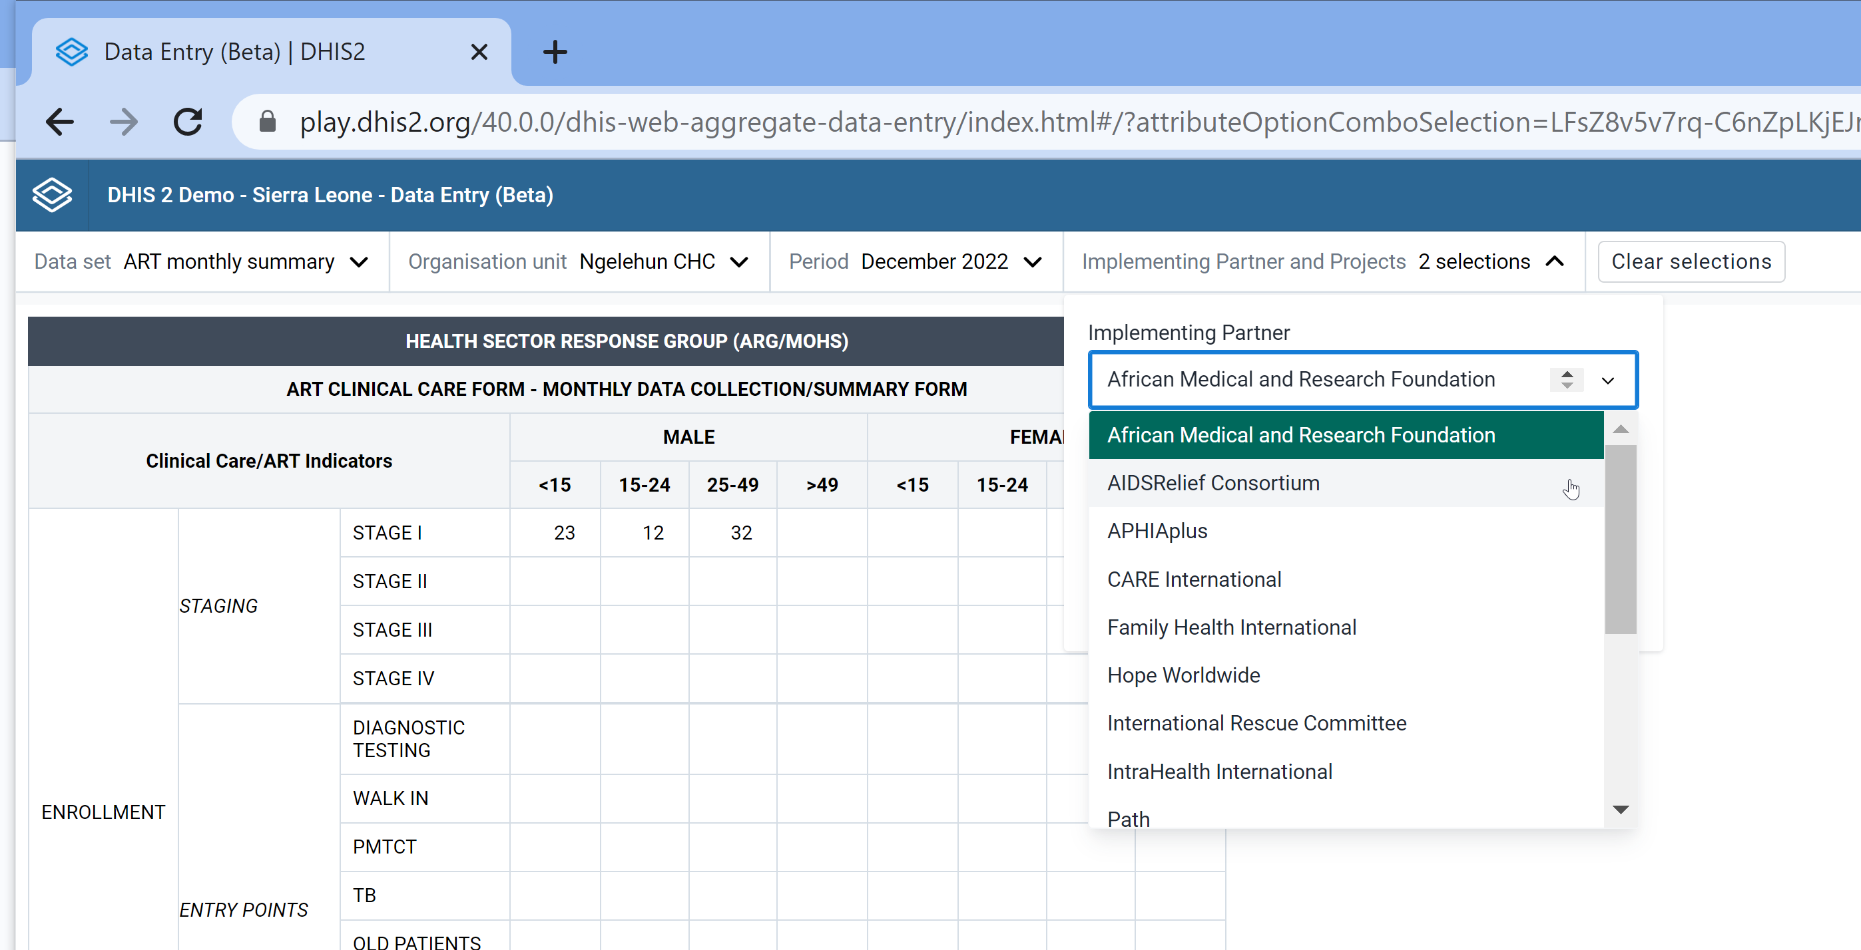The height and width of the screenshot is (950, 1861).
Task: Click Stage I male 15-24 cell with 12
Action: [645, 533]
